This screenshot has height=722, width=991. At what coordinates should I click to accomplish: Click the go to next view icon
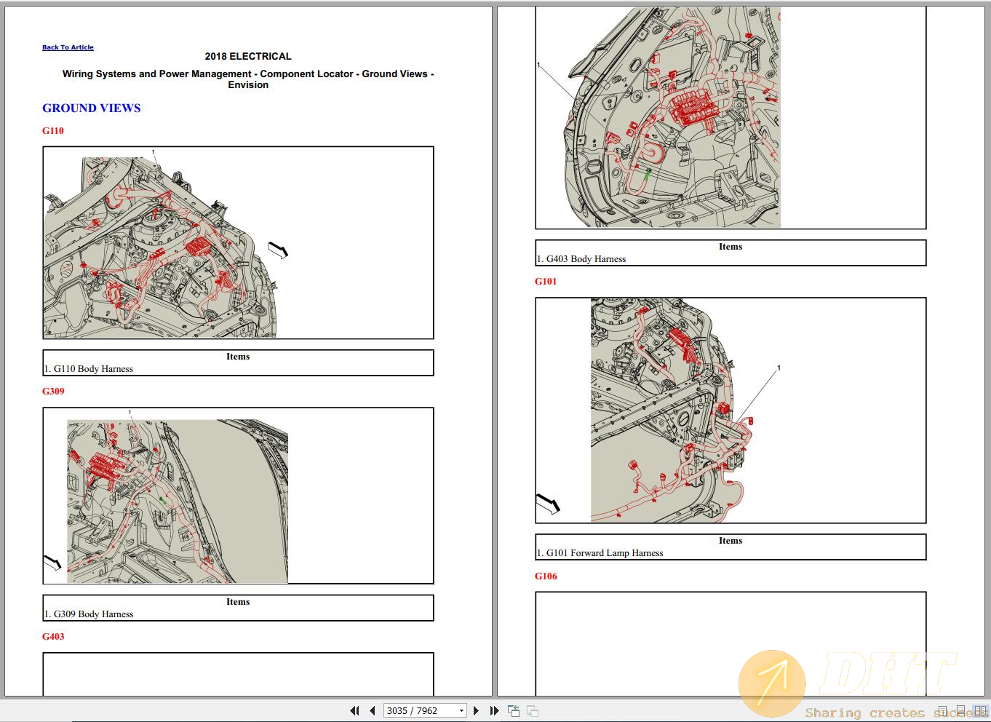tap(532, 711)
